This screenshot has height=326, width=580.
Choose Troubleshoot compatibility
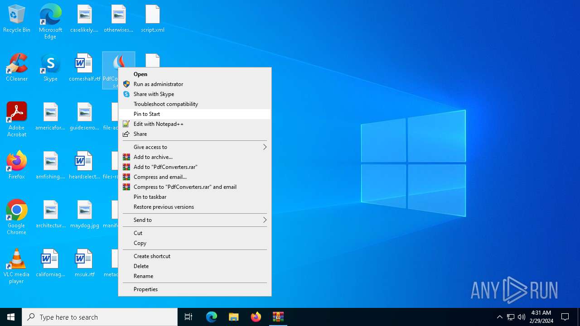(x=195, y=104)
